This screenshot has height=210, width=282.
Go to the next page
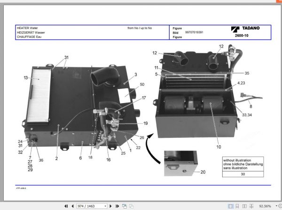[110, 206]
